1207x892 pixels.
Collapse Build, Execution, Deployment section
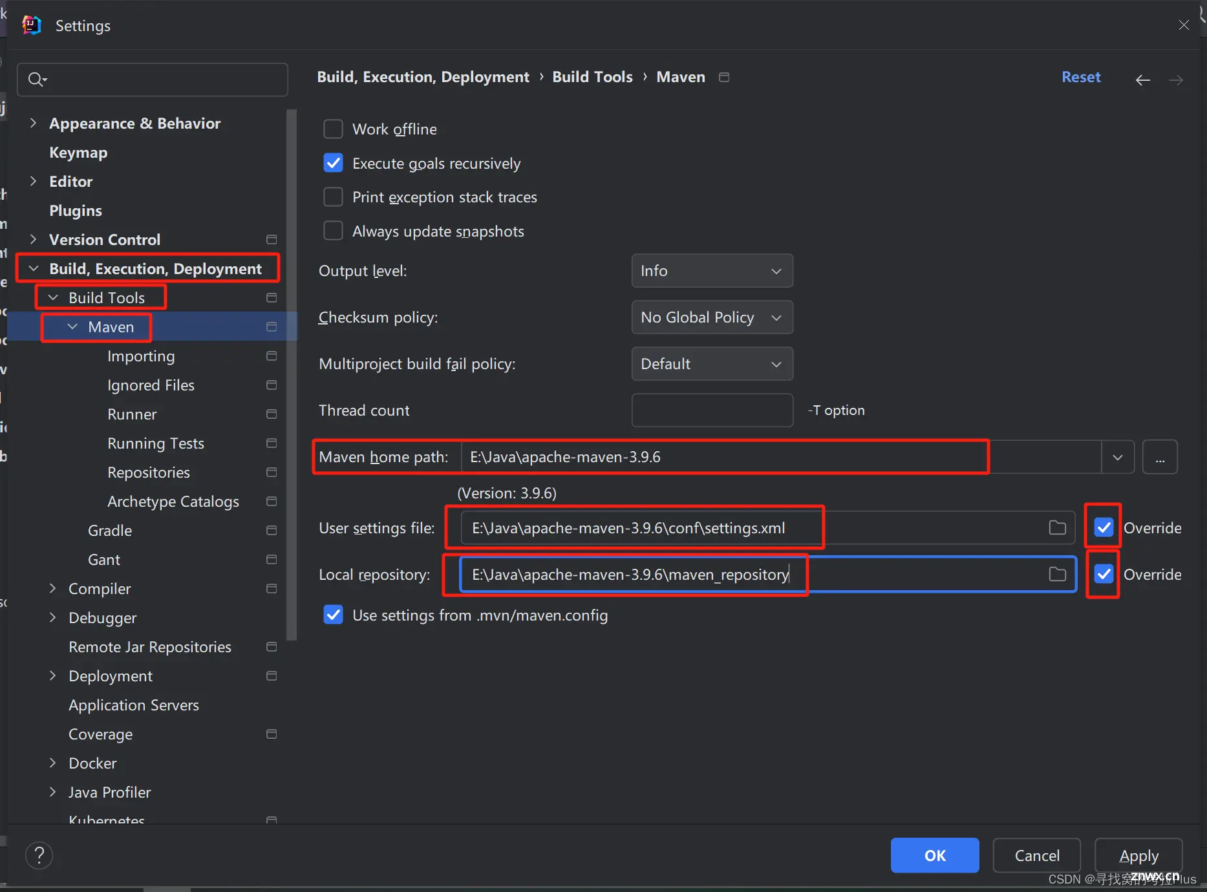[x=34, y=268]
